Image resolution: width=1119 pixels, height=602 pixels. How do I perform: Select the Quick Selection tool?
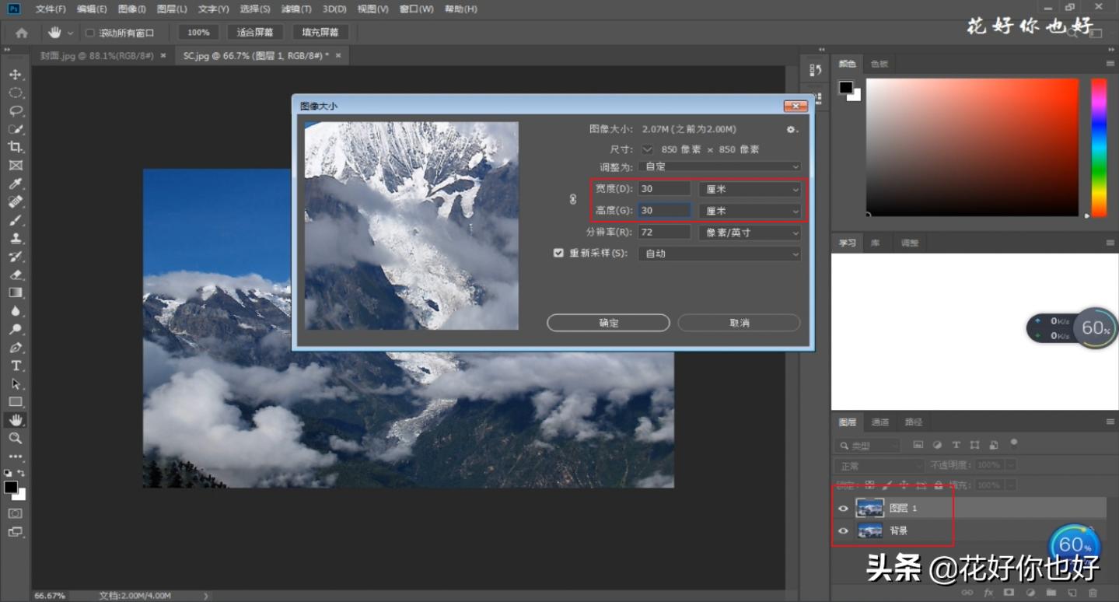15,129
